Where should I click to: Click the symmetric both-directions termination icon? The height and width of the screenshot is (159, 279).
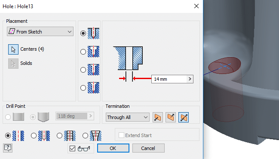point(184,117)
